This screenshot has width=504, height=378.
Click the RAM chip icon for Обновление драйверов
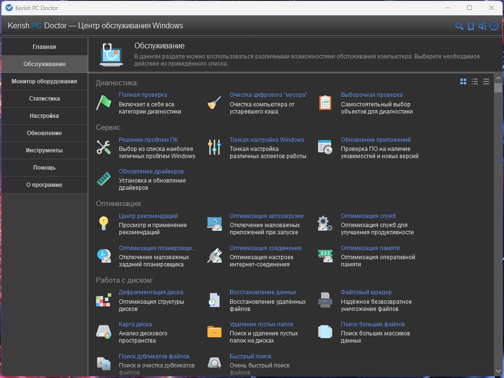click(x=104, y=179)
